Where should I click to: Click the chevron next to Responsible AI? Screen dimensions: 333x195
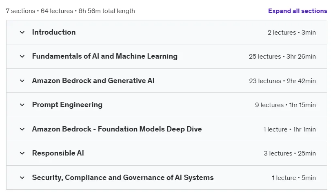22,153
